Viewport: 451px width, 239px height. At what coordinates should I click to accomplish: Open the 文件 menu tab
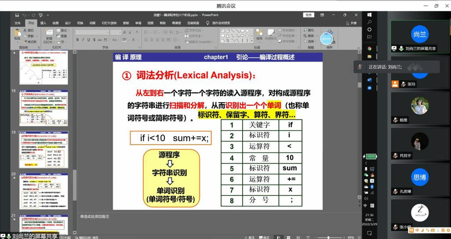click(x=18, y=23)
